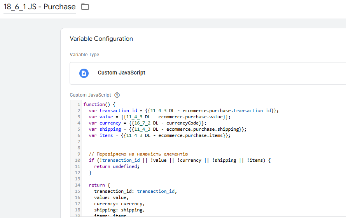Click the blue Custom JavaScript document icon
Image resolution: width=346 pixels, height=218 pixels.
pos(84,73)
